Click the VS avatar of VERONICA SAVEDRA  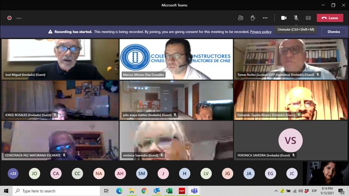click(290, 141)
